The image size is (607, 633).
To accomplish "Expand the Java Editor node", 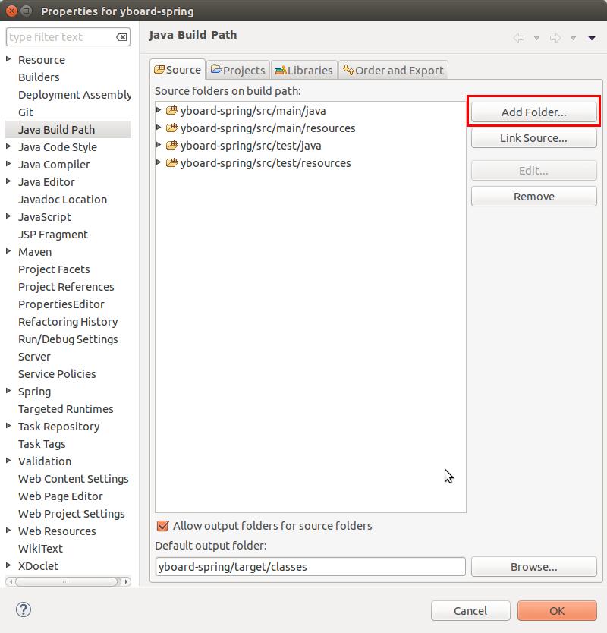I will tap(8, 181).
